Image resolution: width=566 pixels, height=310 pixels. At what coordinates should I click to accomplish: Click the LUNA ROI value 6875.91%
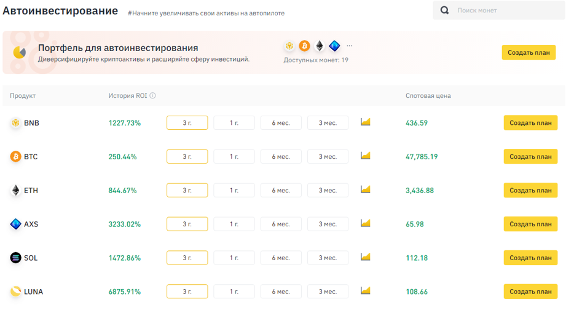coord(125,291)
